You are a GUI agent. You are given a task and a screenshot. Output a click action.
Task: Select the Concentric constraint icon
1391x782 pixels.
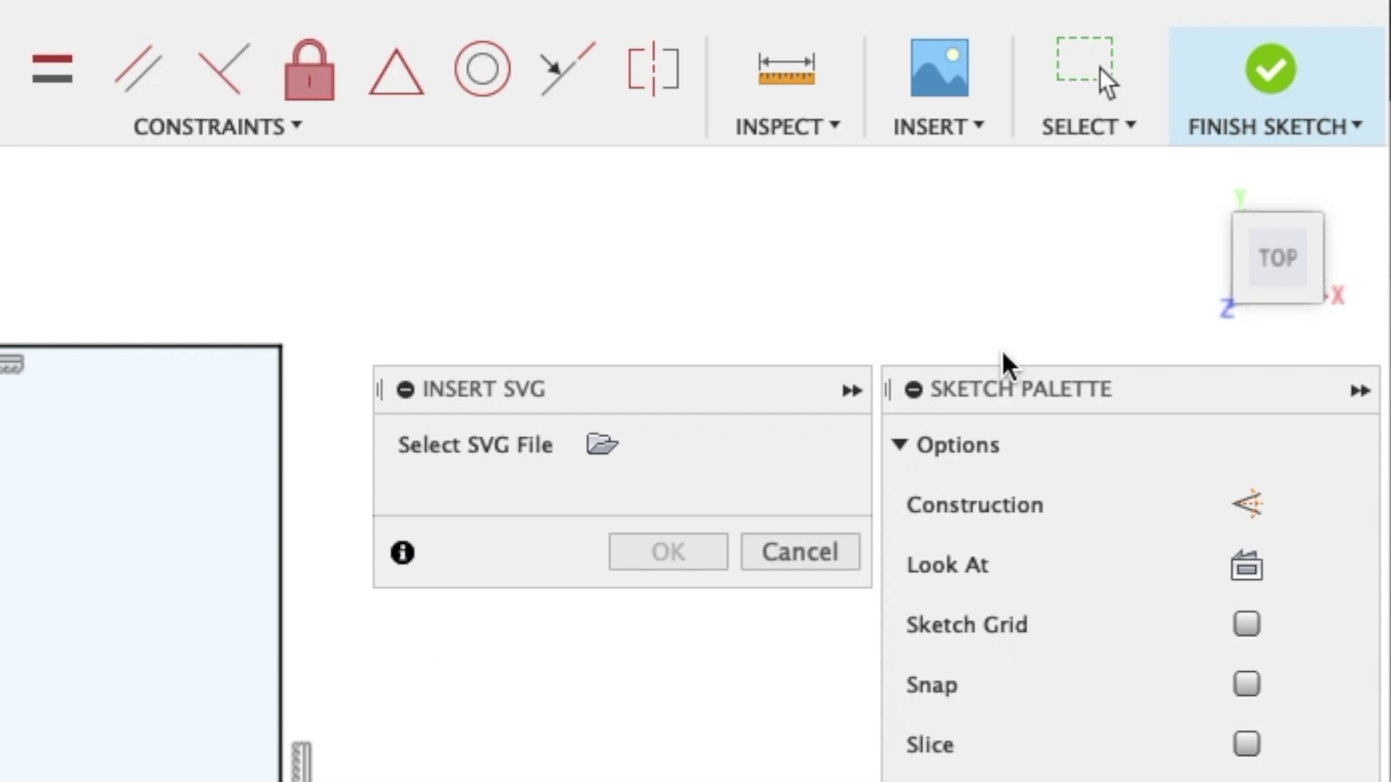(x=482, y=69)
